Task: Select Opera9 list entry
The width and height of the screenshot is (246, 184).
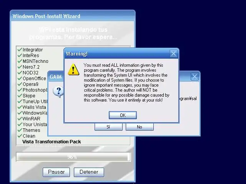Action: tap(30, 84)
